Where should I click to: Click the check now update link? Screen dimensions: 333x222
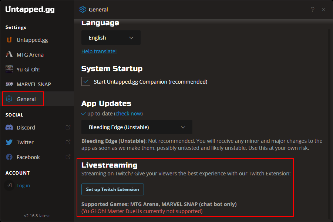[x=128, y=114]
